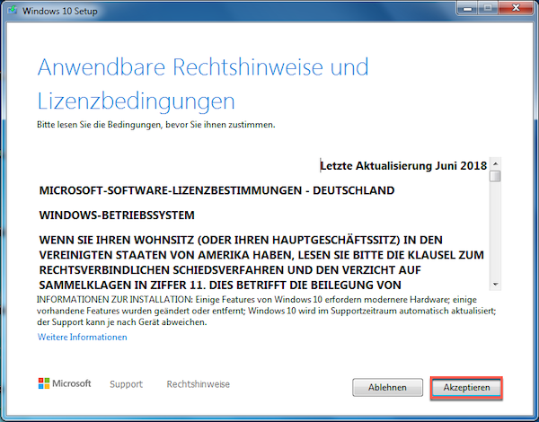Minimize the Windows 10 Setup window
The image size is (539, 422).
coord(467,8)
